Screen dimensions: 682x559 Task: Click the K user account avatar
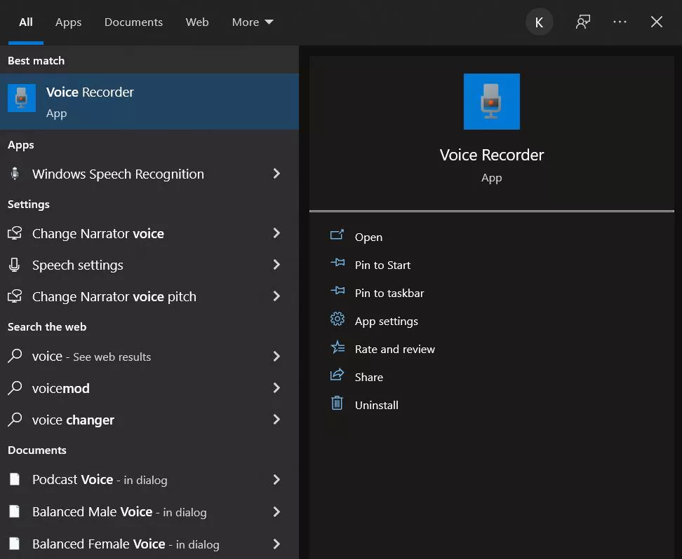540,22
